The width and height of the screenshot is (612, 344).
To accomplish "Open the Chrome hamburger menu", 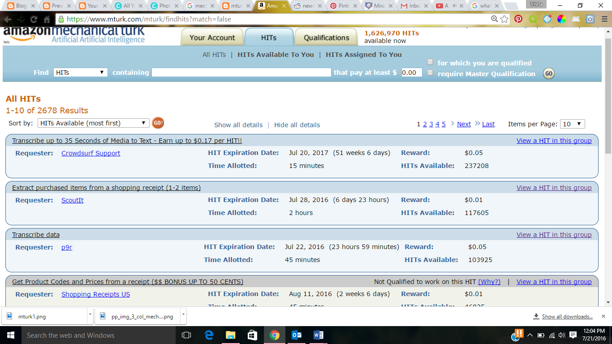I will pos(604,19).
